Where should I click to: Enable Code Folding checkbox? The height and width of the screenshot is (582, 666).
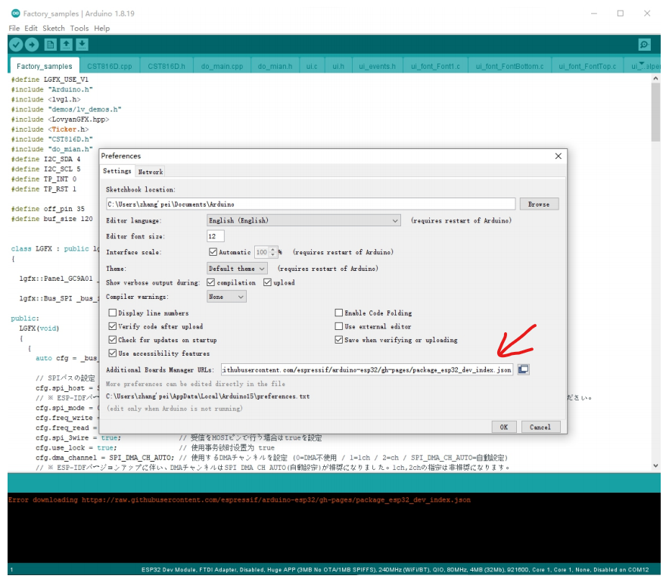click(x=338, y=313)
